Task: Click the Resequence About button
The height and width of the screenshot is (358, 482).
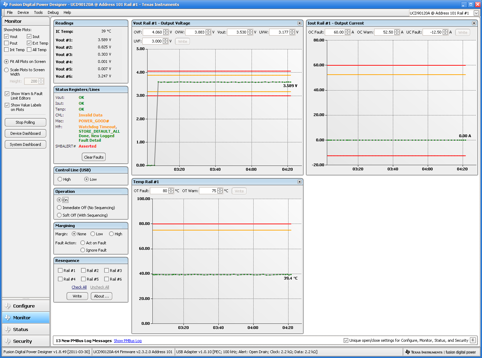Action: [101, 296]
